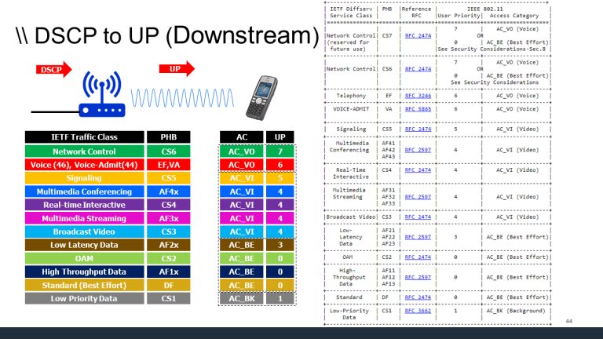The height and width of the screenshot is (339, 603).
Task: Select the red DSCP arrow
Action: [x=54, y=70]
